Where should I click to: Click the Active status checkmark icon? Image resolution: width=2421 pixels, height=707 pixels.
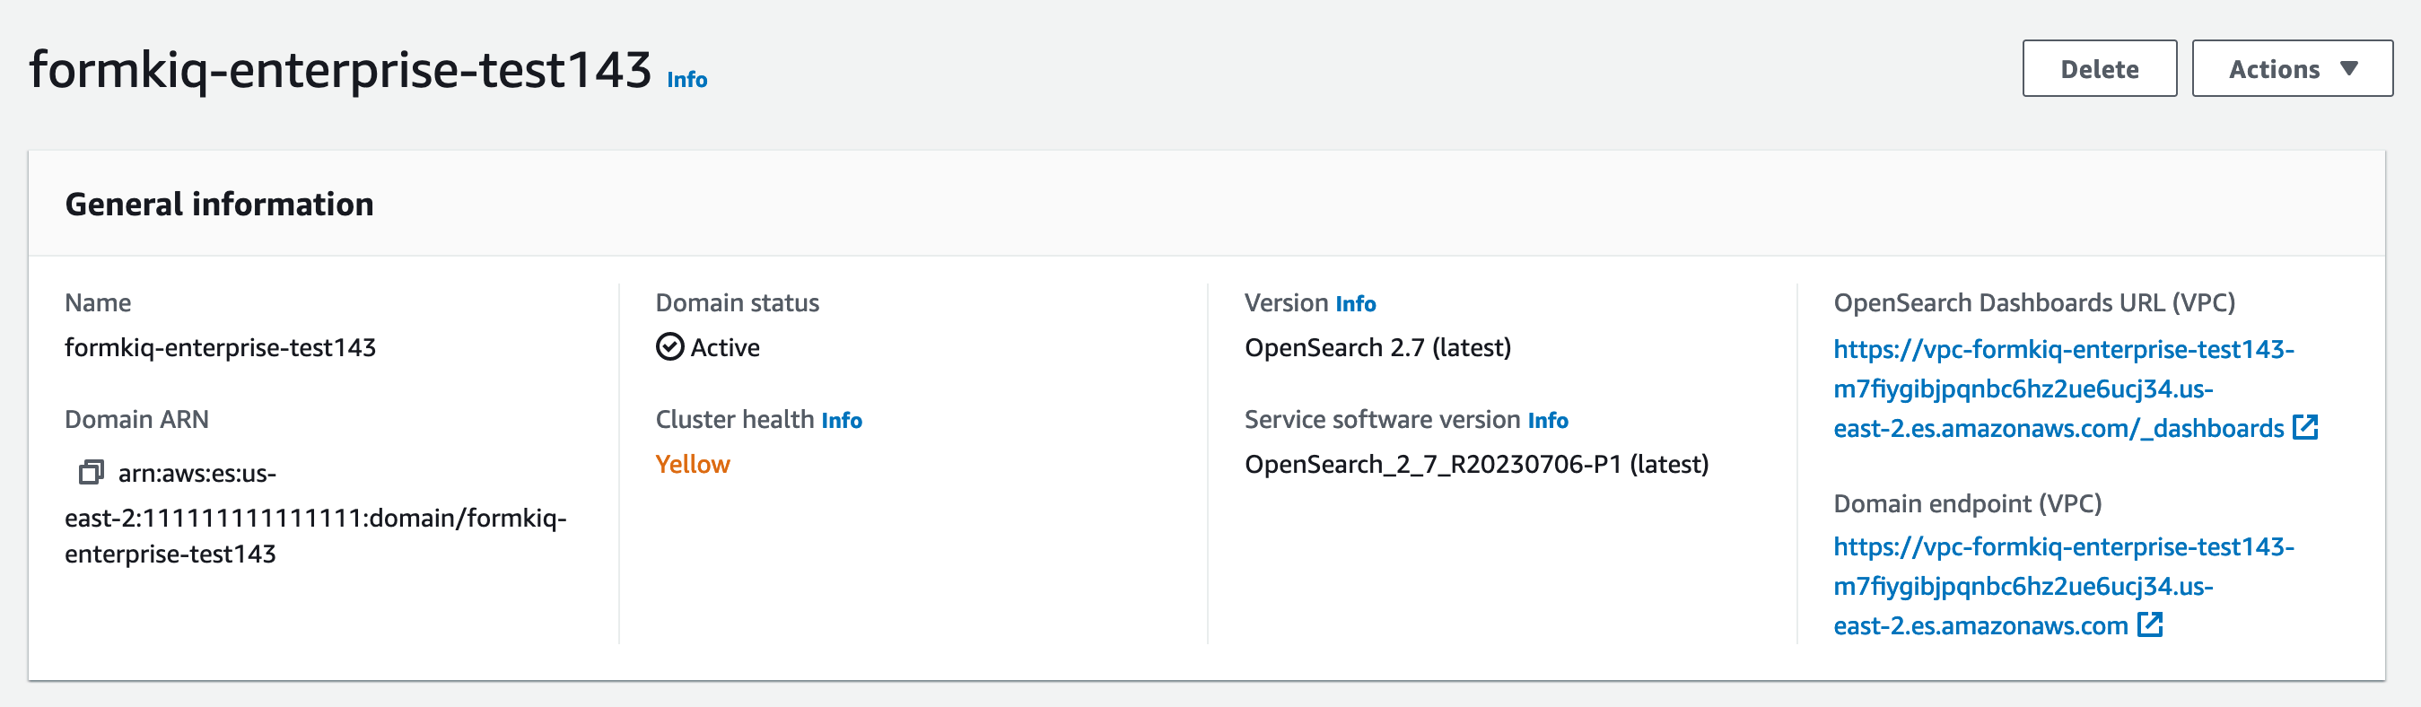pos(670,347)
